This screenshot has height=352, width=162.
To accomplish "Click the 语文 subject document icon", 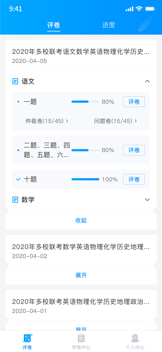I will pyautogui.click(x=15, y=81).
